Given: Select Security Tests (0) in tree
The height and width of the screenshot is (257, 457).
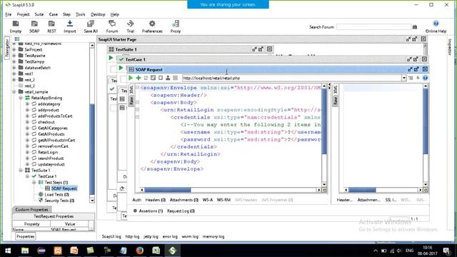Looking at the screenshot, I should (x=59, y=201).
